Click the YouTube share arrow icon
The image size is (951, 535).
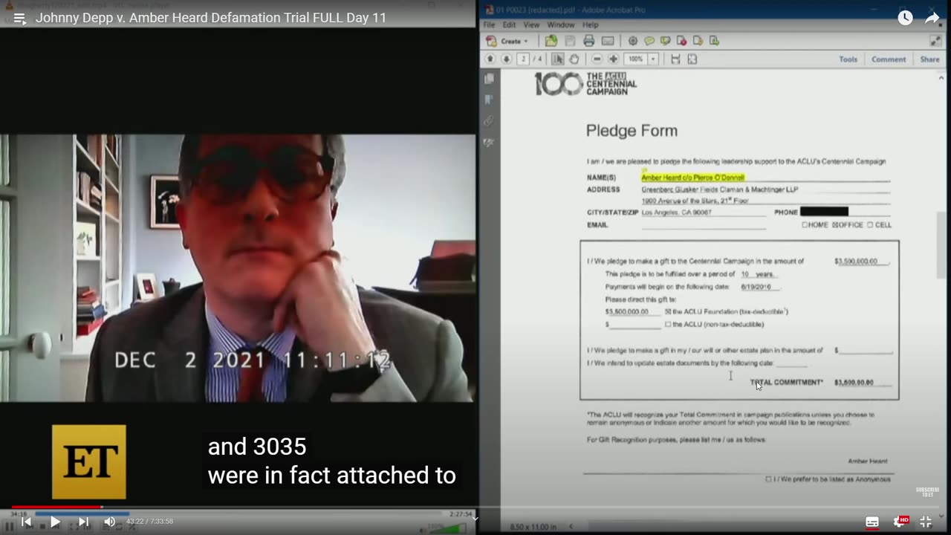[x=932, y=18]
